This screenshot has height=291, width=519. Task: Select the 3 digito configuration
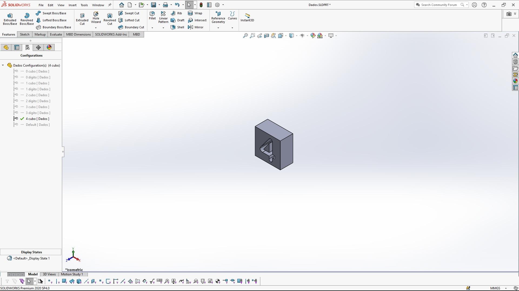38,113
